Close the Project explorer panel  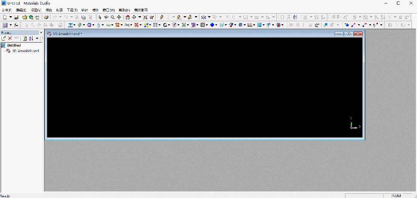pyautogui.click(x=41, y=33)
